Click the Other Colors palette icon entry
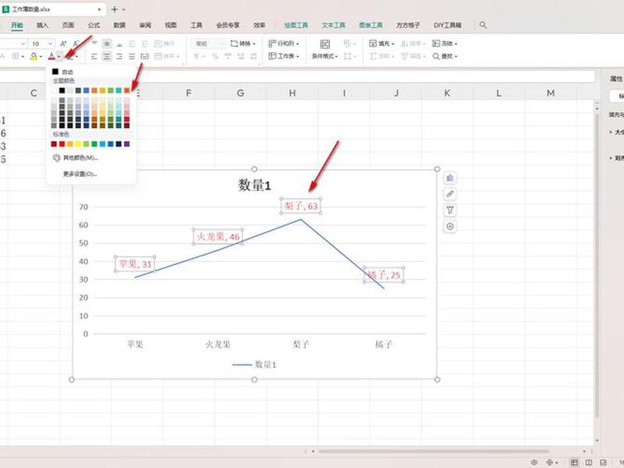The image size is (624, 468). coord(56,158)
